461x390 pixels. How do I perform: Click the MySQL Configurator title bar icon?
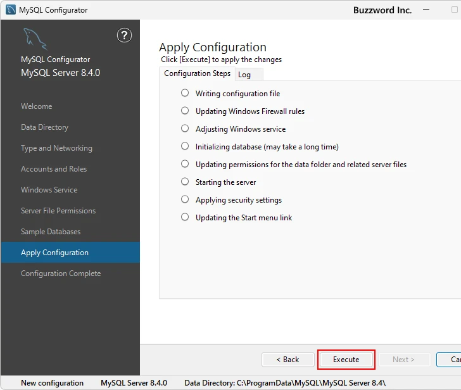coord(11,9)
